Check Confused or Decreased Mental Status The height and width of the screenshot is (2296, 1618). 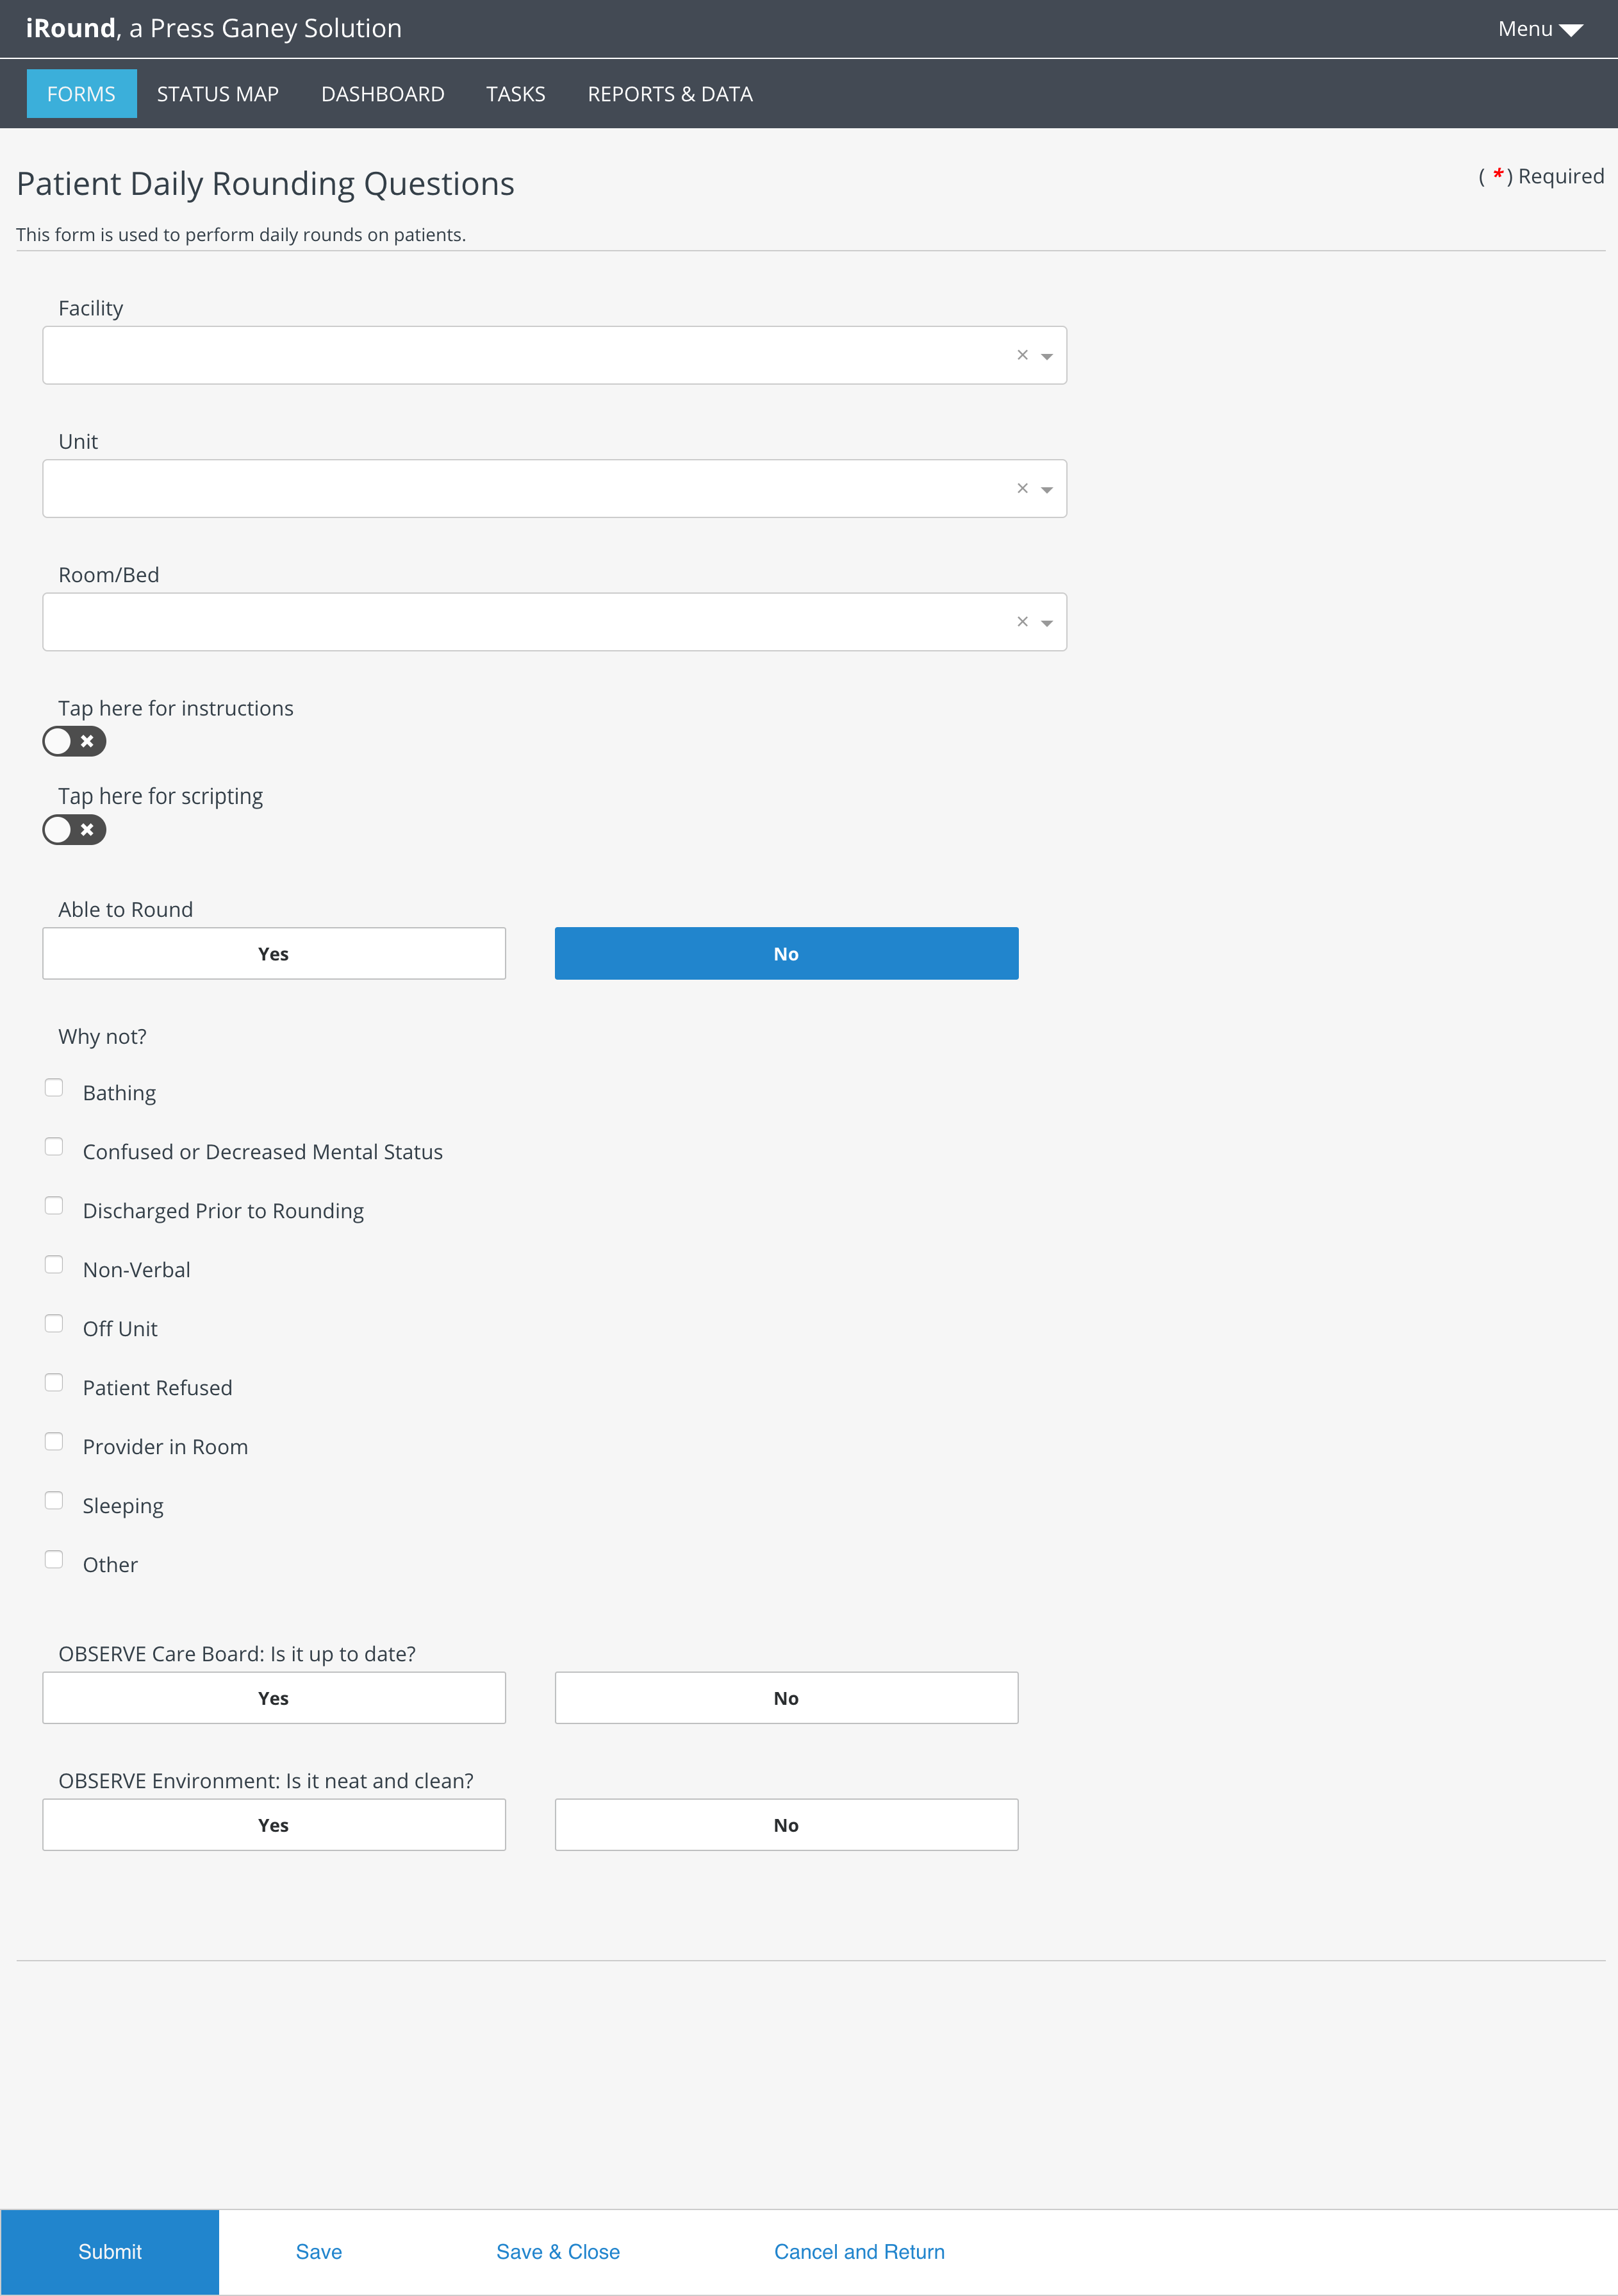[54, 1147]
